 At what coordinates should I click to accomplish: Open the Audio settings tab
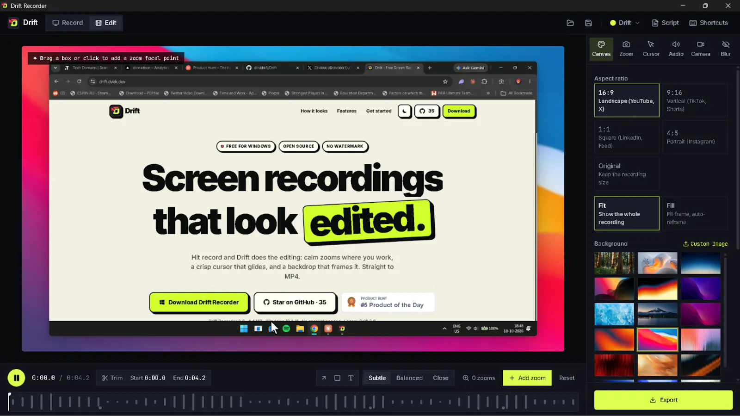coord(676,49)
